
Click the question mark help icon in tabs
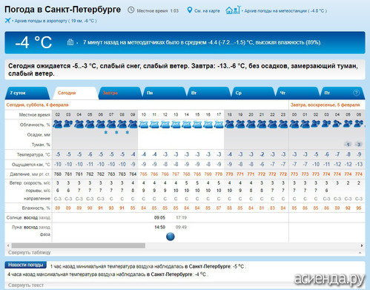[356, 93]
